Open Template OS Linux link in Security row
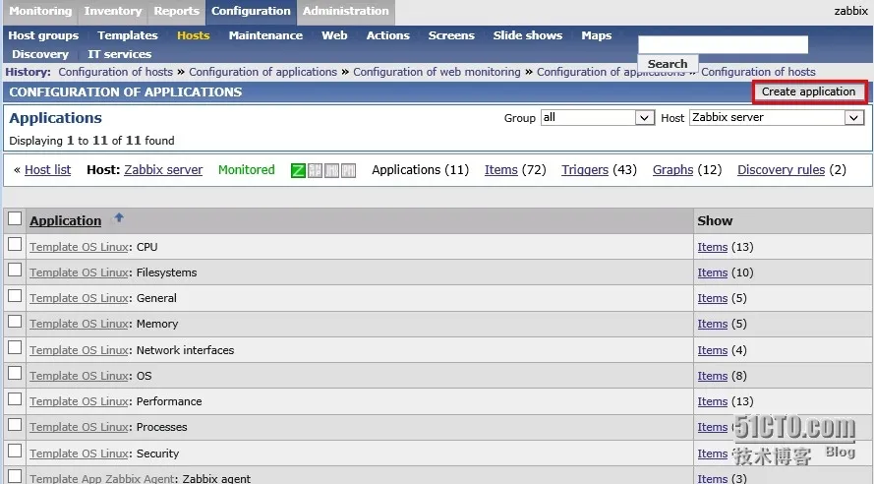Viewport: 874px width, 484px height. tap(79, 454)
